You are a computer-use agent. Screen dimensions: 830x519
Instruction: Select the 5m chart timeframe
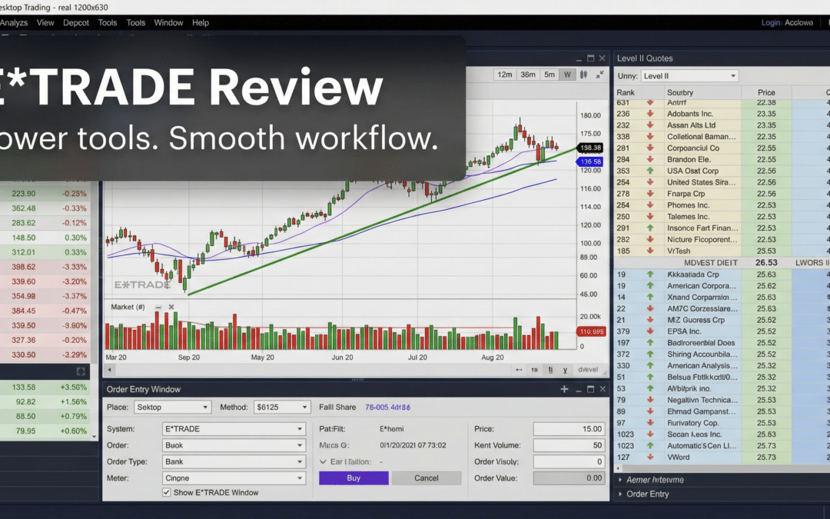pyautogui.click(x=549, y=75)
